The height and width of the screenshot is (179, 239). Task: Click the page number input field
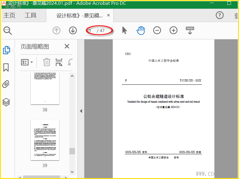tap(91, 31)
